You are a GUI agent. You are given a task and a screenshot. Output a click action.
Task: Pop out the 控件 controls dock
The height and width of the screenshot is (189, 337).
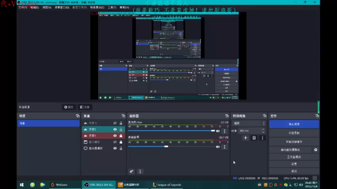(317, 116)
